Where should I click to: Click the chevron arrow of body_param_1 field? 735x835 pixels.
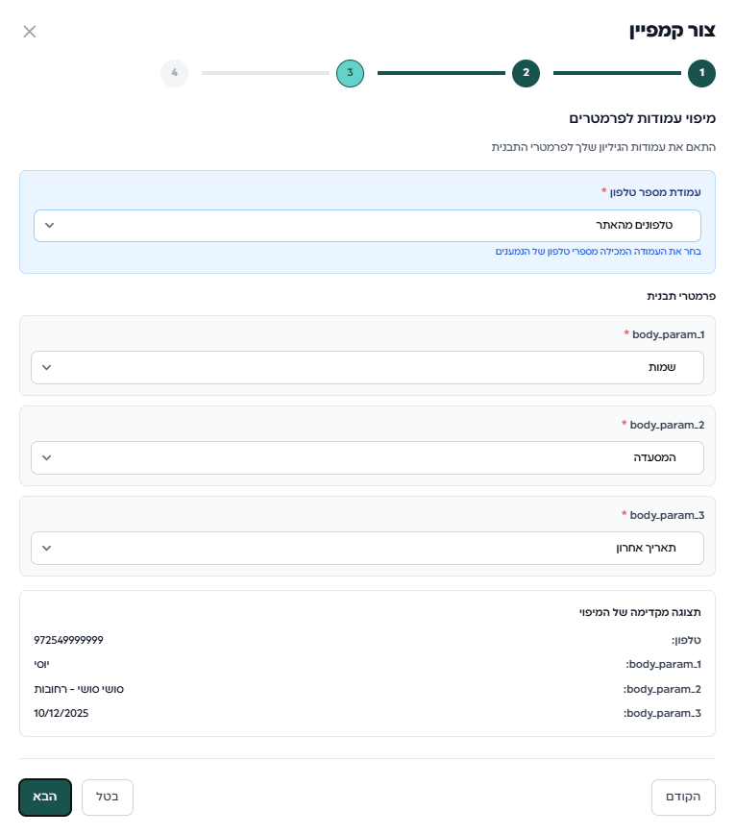click(47, 367)
